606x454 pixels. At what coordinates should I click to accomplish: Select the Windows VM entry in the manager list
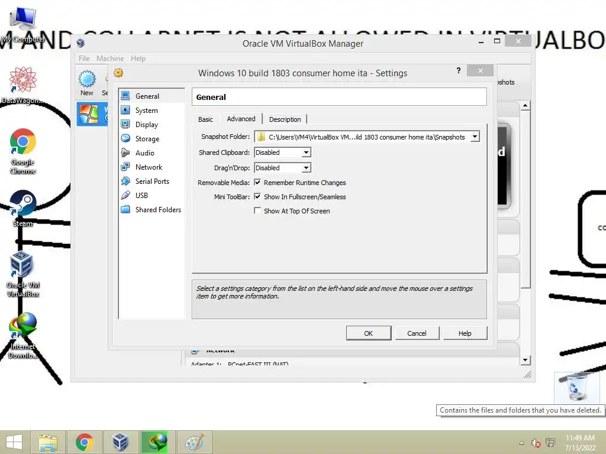(92, 114)
